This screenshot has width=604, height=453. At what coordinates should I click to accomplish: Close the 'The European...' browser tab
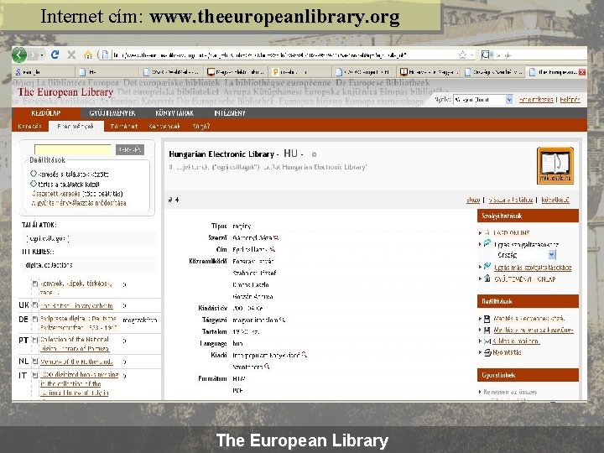point(582,72)
